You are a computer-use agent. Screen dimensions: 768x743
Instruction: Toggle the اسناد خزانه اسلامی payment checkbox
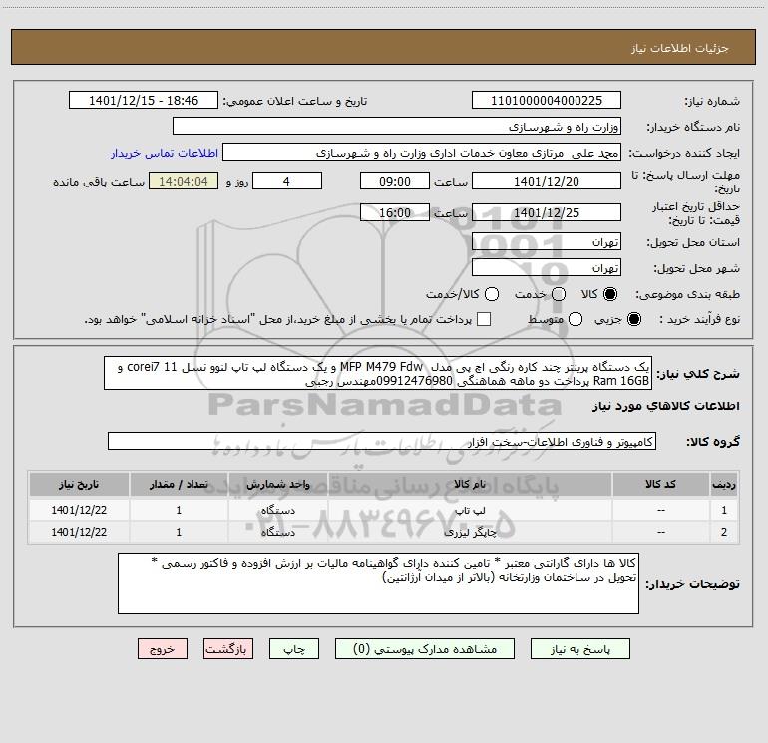click(x=484, y=319)
